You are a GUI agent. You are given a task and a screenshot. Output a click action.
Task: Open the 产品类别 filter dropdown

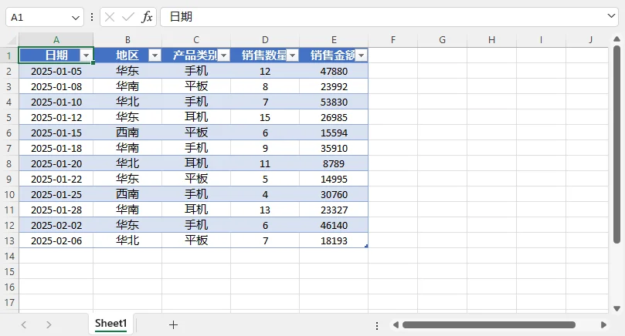[223, 55]
